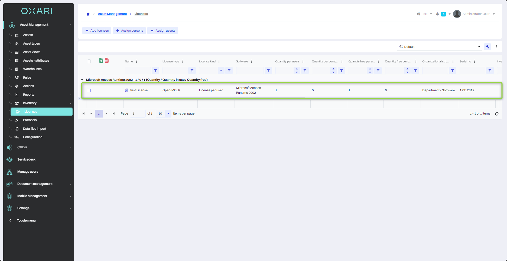The image size is (507, 261).
Task: Select Protocols from the sidebar
Action: pyautogui.click(x=30, y=120)
